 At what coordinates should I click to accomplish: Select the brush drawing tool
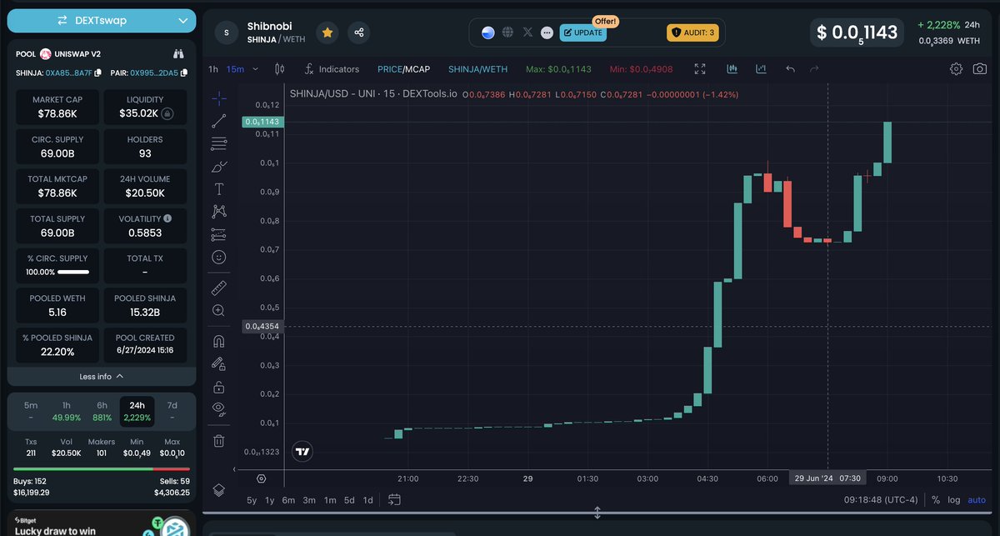[x=218, y=167]
